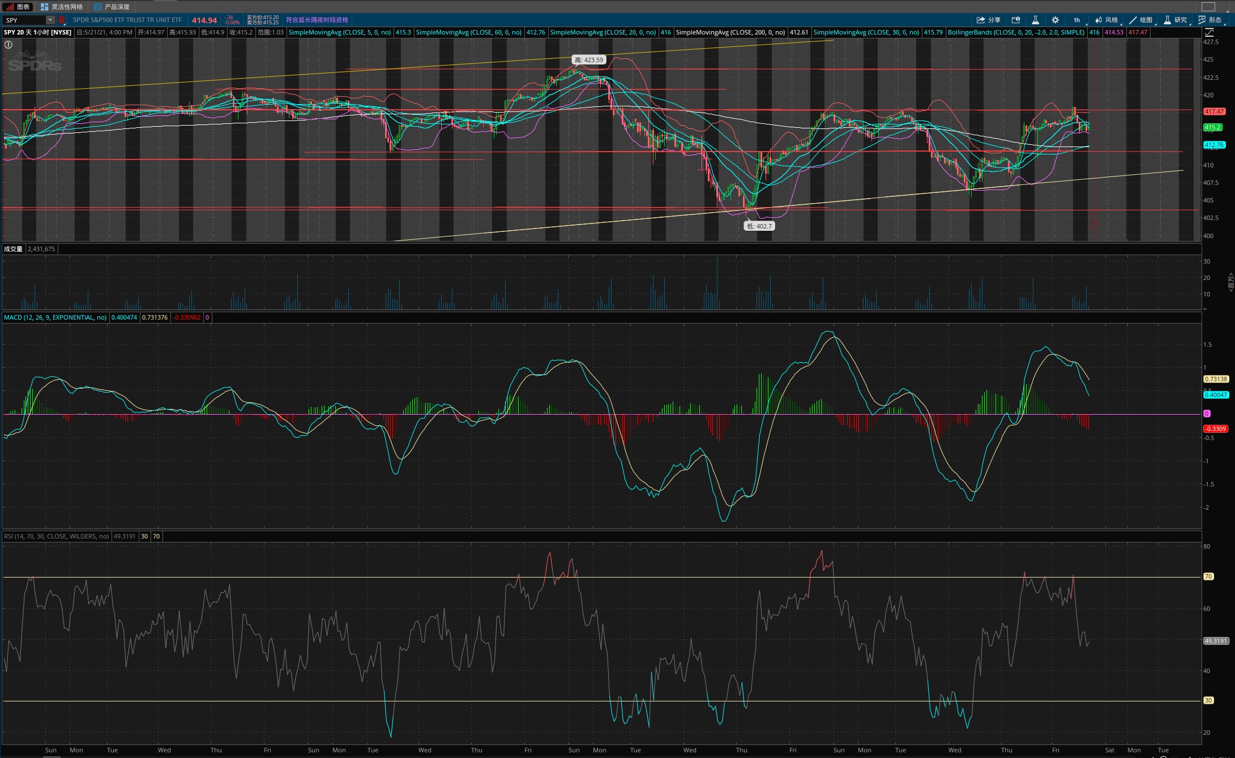The width and height of the screenshot is (1235, 758).
Task: Click the RSI 30 oversold level label
Action: coord(1208,700)
